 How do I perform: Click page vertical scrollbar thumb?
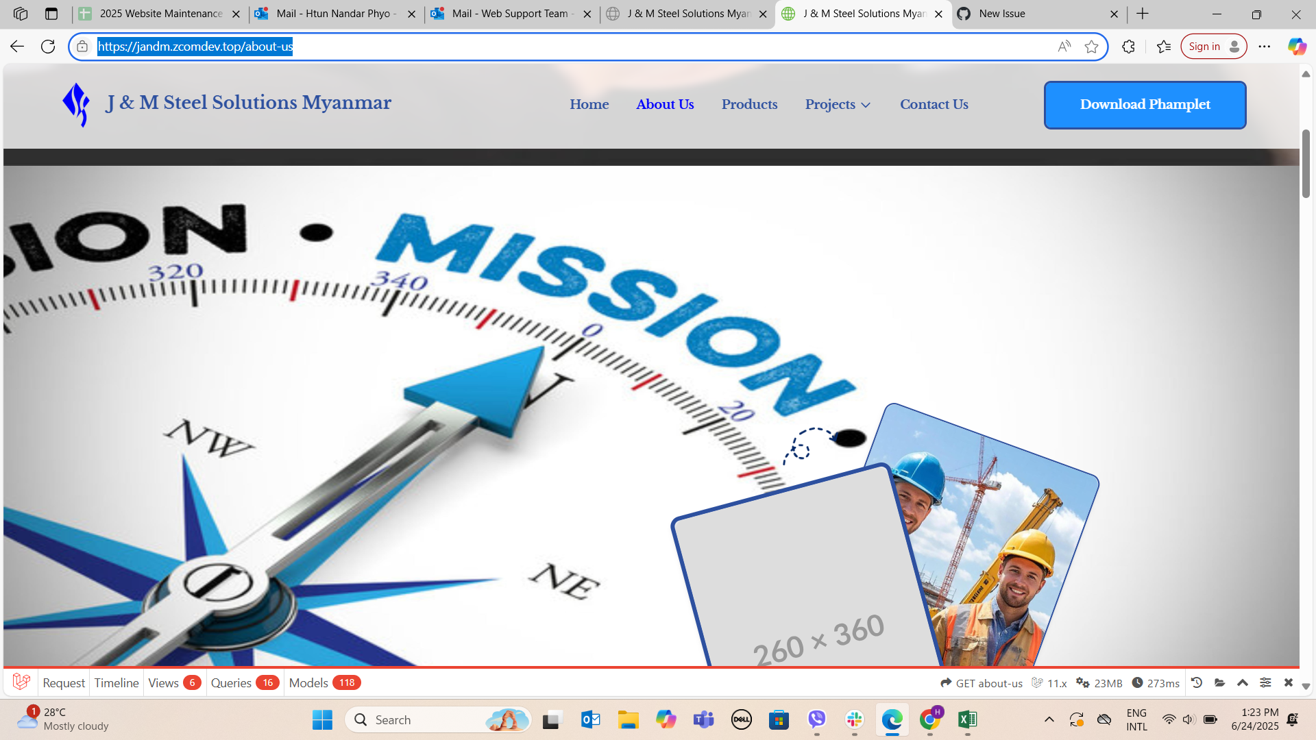1306,163
